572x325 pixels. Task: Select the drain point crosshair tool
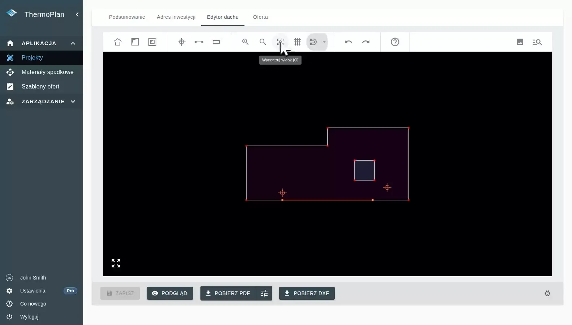182,42
